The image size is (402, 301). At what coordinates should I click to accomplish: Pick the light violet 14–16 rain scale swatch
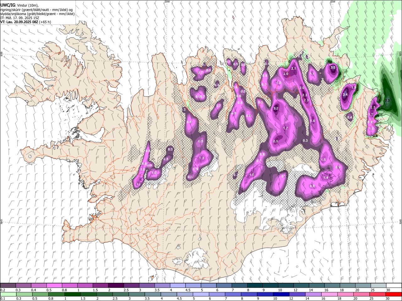pyautogui.click(x=313, y=294)
